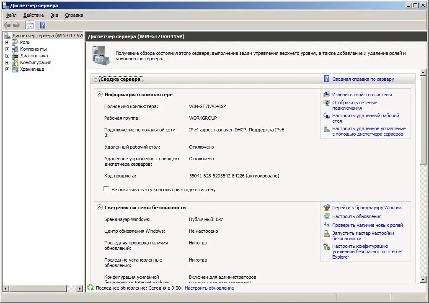Viewport: 429px width, 303px height.
Task: Expand the Хранилище tree node
Action: (8, 69)
